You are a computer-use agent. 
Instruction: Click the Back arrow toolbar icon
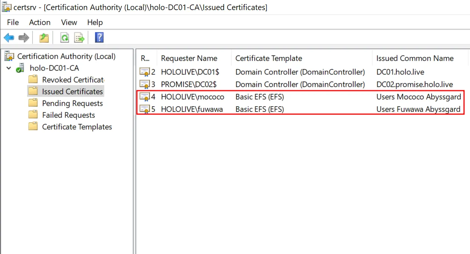(9, 37)
